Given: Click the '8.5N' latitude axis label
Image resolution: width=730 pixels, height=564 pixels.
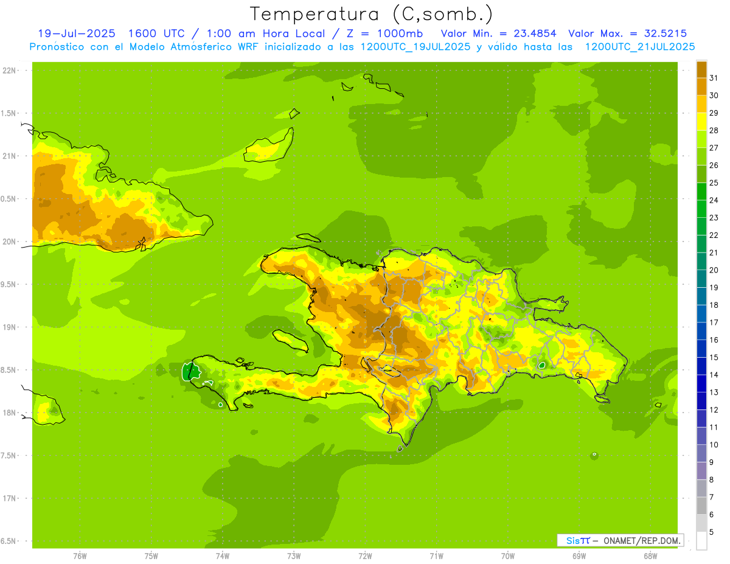Looking at the screenshot, I should tap(9, 370).
